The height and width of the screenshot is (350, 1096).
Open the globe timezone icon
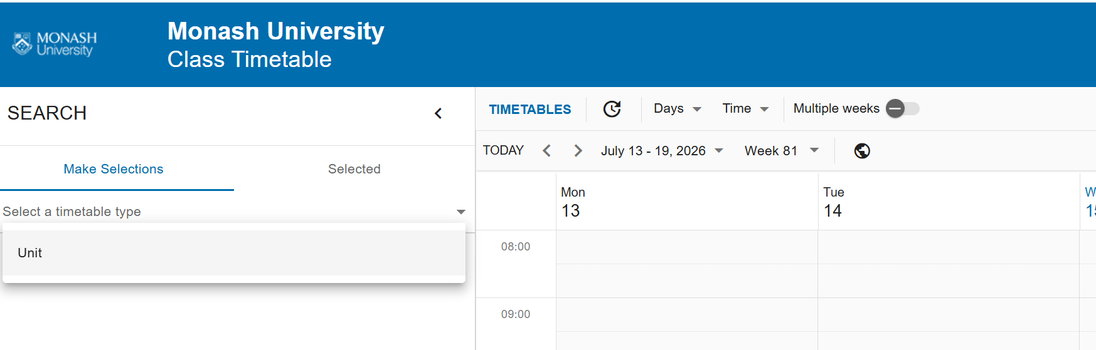tap(862, 151)
